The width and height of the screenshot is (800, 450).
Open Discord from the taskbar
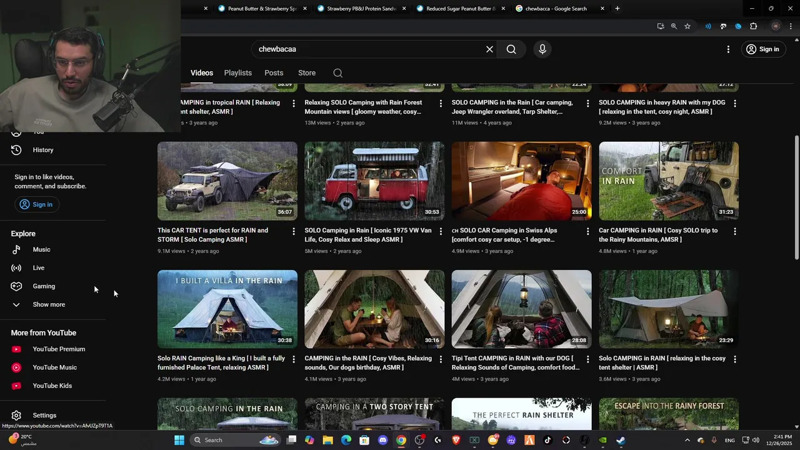pyautogui.click(x=383, y=440)
